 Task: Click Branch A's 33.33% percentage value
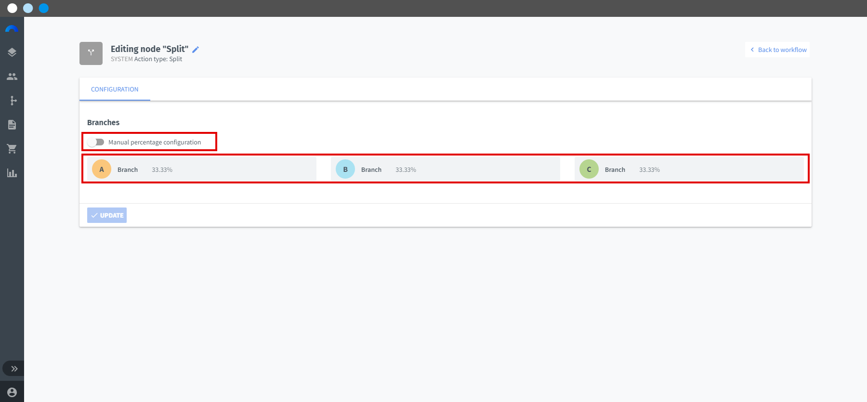point(162,170)
